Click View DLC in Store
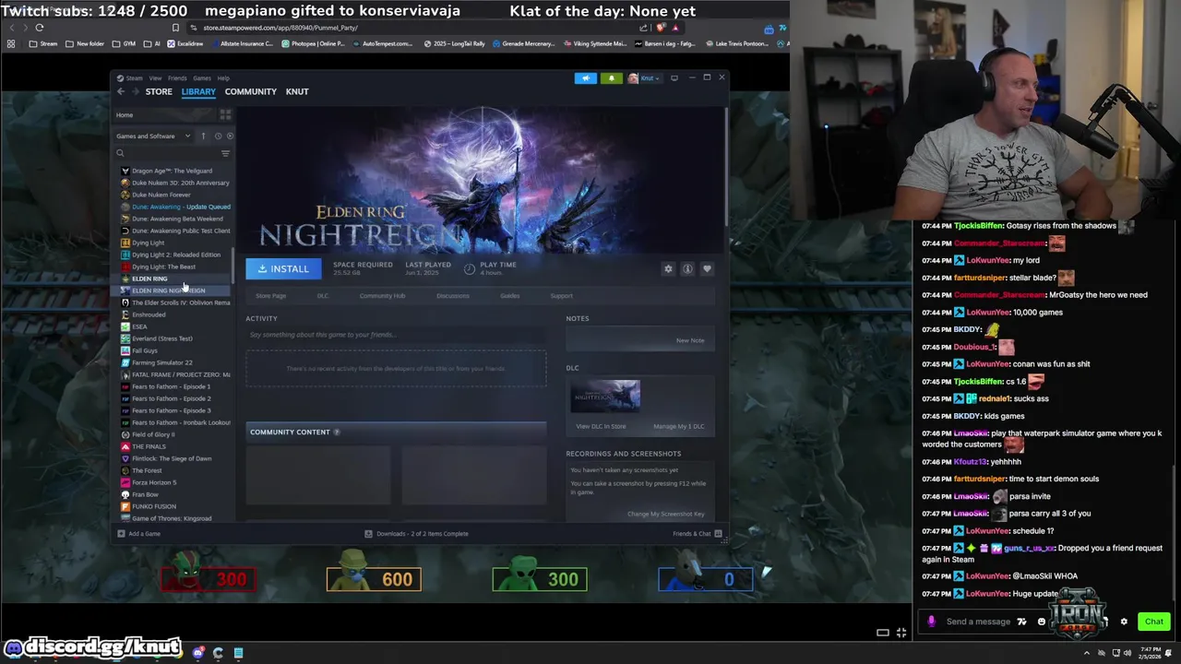The height and width of the screenshot is (664, 1181). [601, 426]
